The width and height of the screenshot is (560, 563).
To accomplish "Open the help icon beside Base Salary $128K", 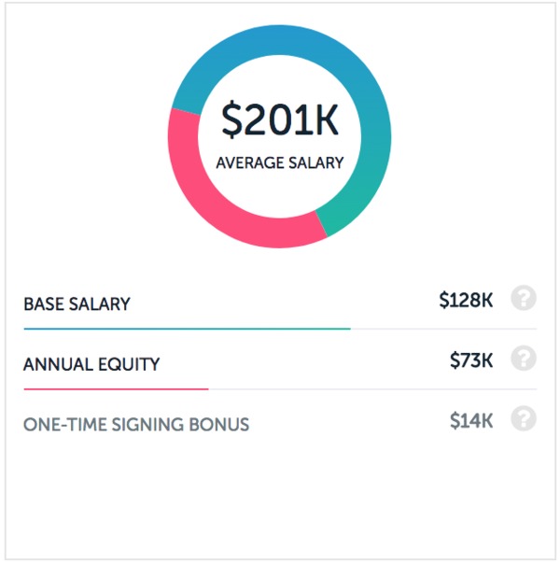I will coord(524,298).
